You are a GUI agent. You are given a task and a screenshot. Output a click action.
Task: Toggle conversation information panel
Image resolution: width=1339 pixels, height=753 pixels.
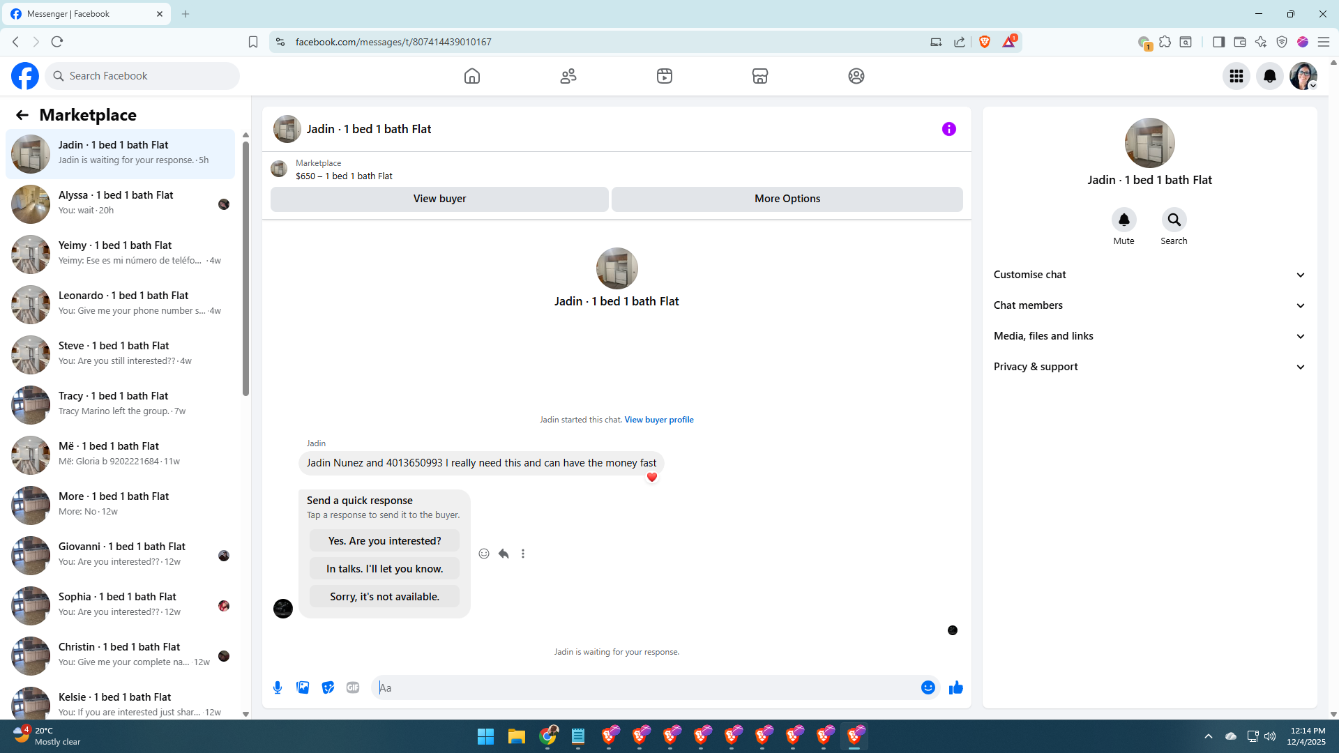948,129
